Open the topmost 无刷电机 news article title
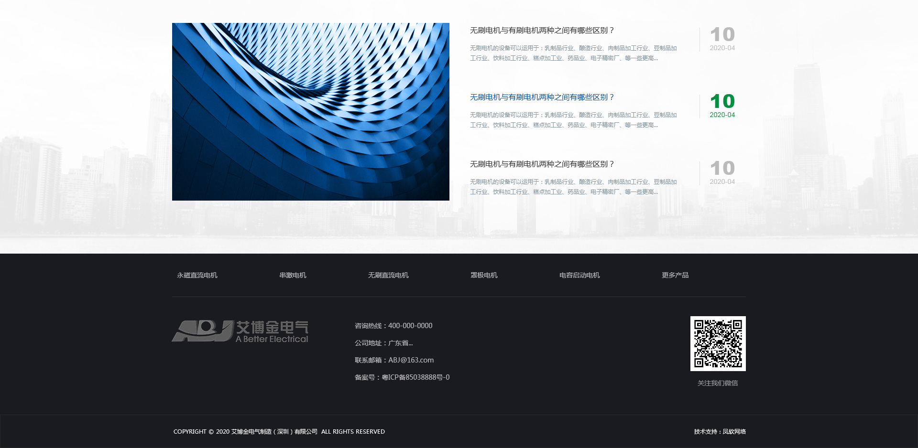The height and width of the screenshot is (448, 918). pyautogui.click(x=541, y=31)
